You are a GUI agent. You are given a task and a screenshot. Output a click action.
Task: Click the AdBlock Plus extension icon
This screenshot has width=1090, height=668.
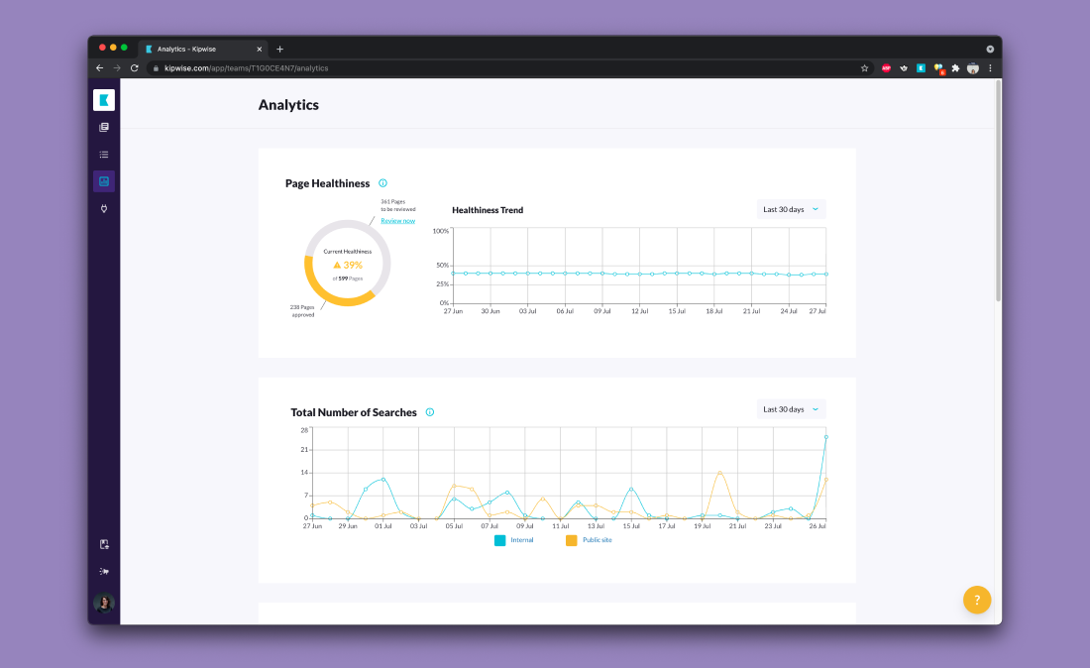886,68
